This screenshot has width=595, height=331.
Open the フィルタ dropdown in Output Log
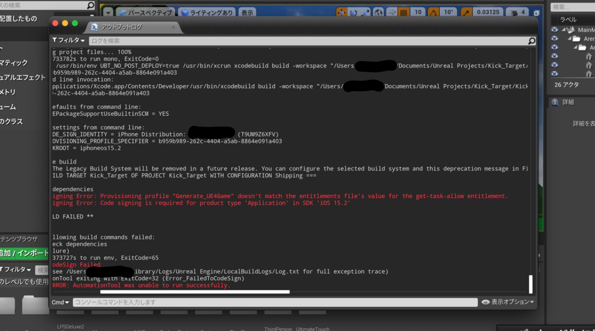68,40
